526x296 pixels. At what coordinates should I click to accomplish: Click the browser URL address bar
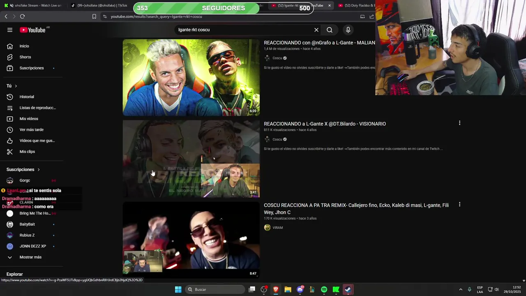230,16
